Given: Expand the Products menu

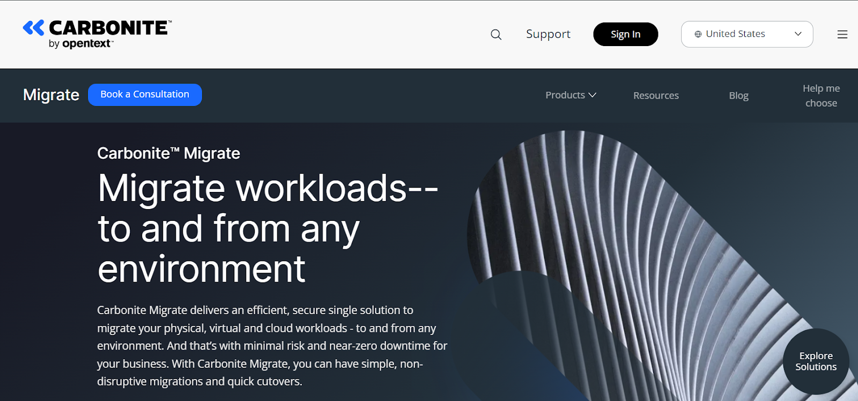Looking at the screenshot, I should pos(571,95).
